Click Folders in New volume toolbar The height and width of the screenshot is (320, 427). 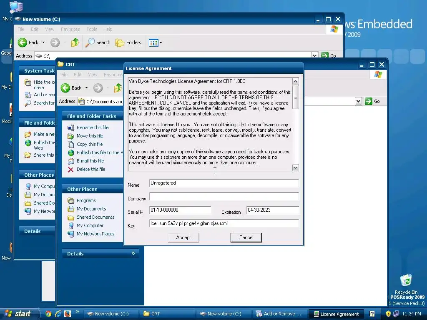point(128,42)
